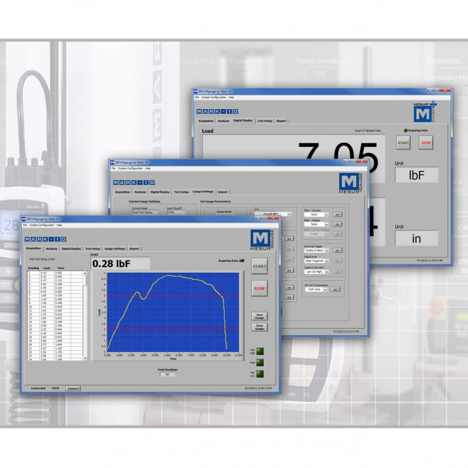Click the Zero Gauge button

[x=259, y=316]
